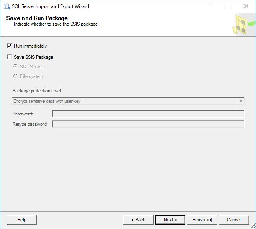Click the Save and Run Package heading

pos(37,18)
